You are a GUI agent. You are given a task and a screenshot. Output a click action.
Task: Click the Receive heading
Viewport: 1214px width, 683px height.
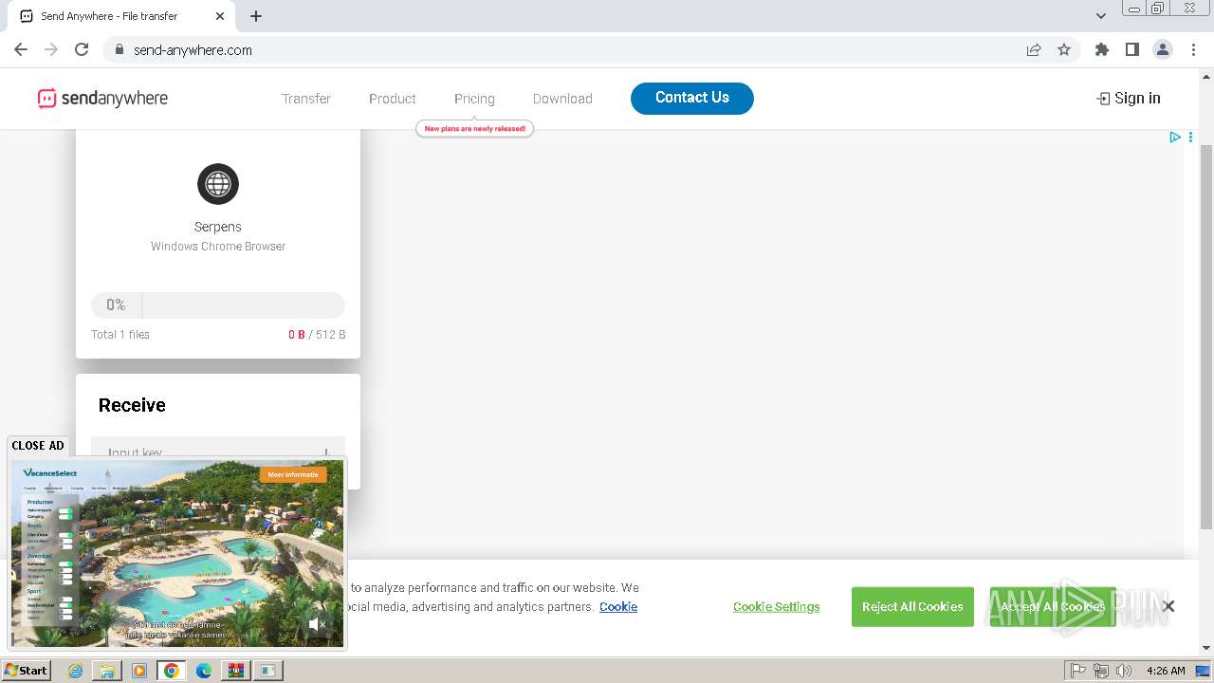132,405
